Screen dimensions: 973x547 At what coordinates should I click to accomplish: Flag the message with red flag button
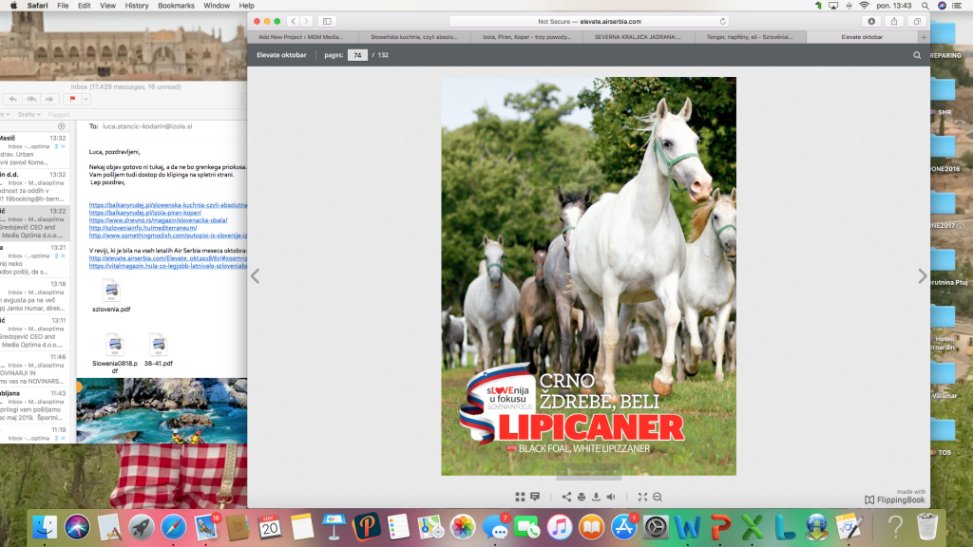[72, 99]
